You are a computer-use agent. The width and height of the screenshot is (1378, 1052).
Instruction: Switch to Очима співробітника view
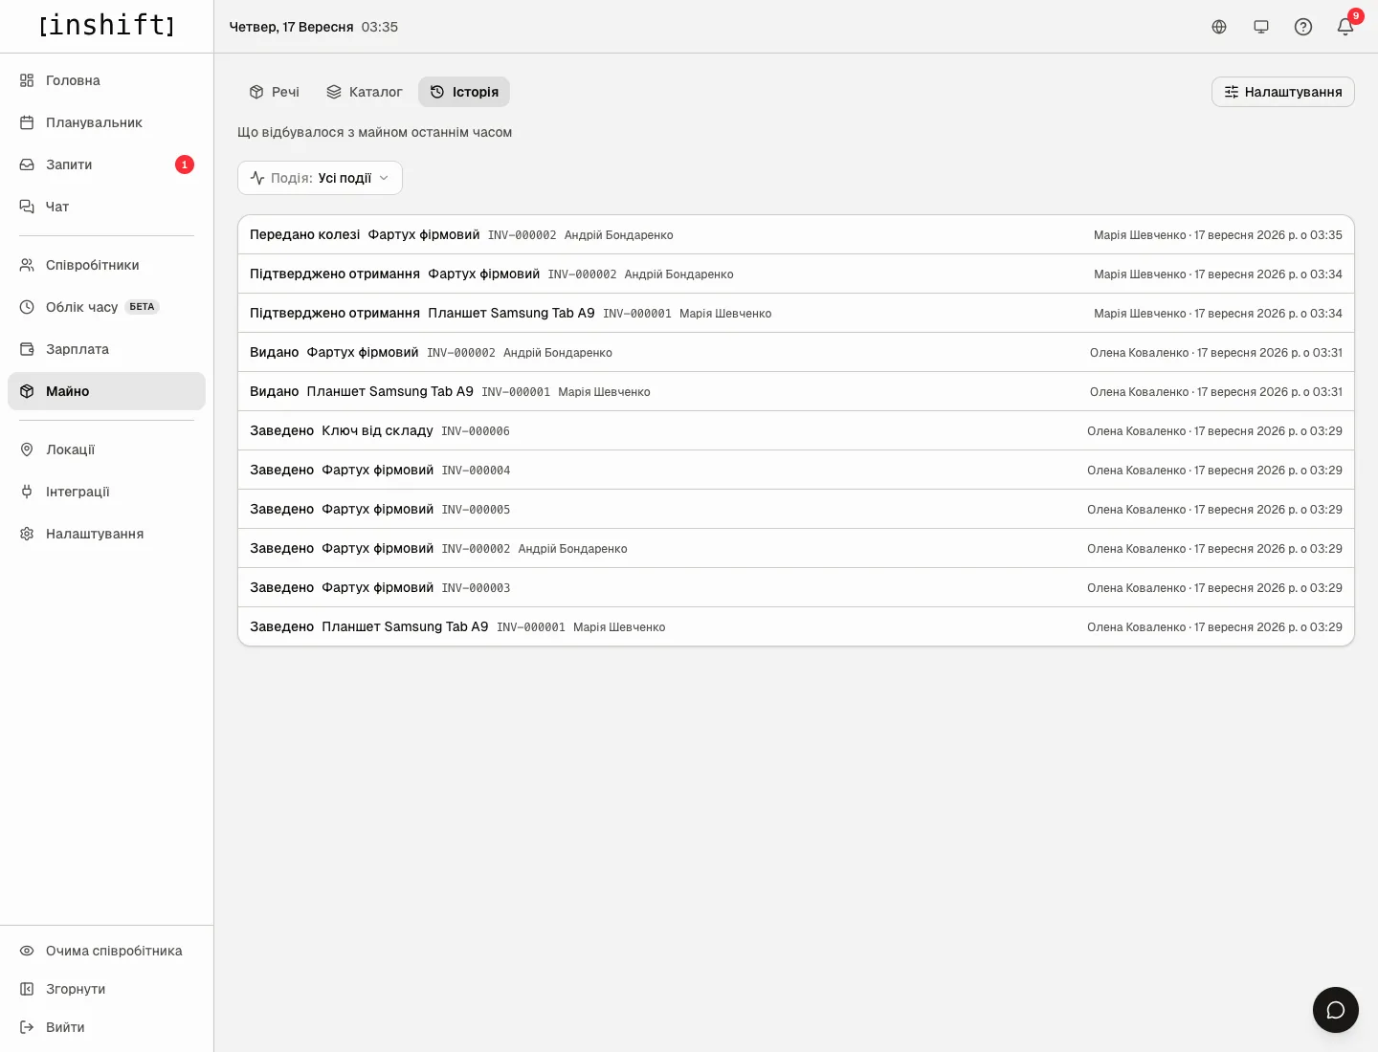(x=106, y=951)
